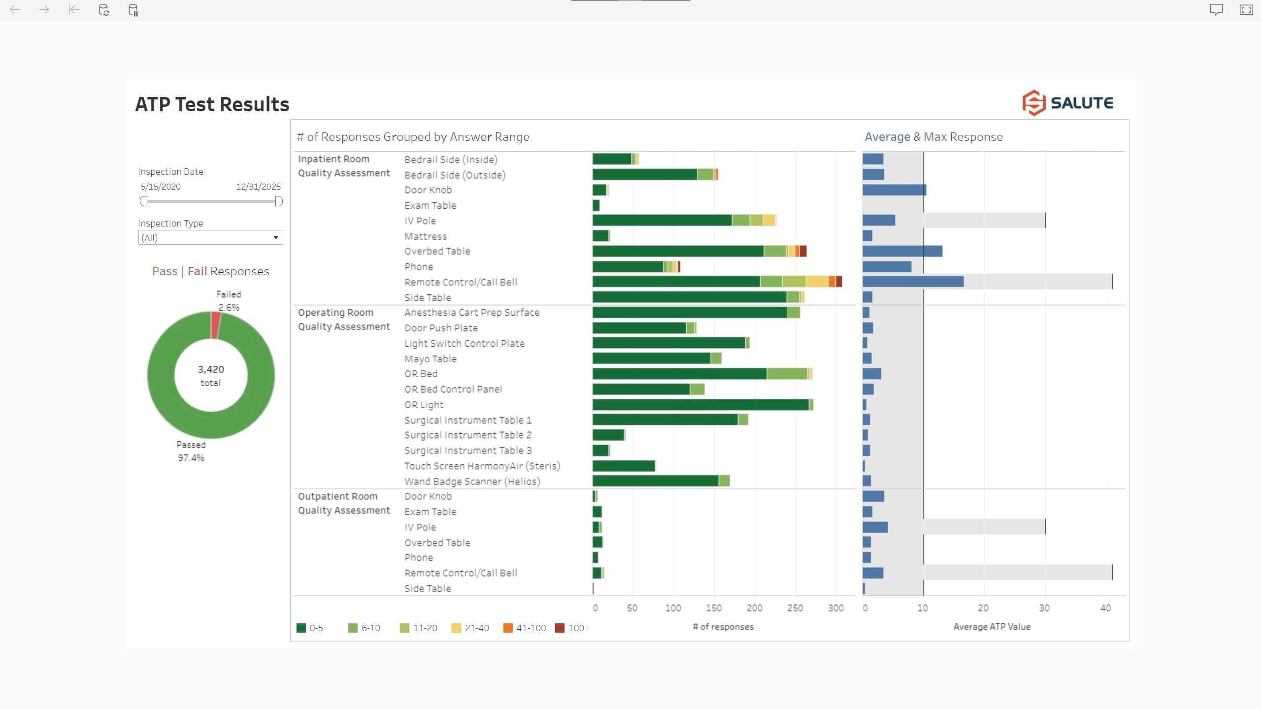Enter full screen mode icon
1261x709 pixels.
pos(1246,10)
